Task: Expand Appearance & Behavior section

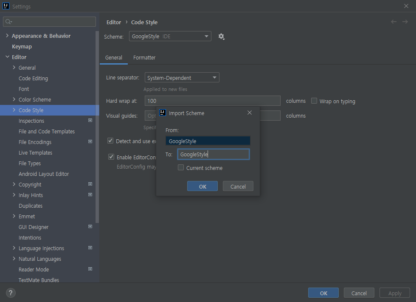Action: 7,36
